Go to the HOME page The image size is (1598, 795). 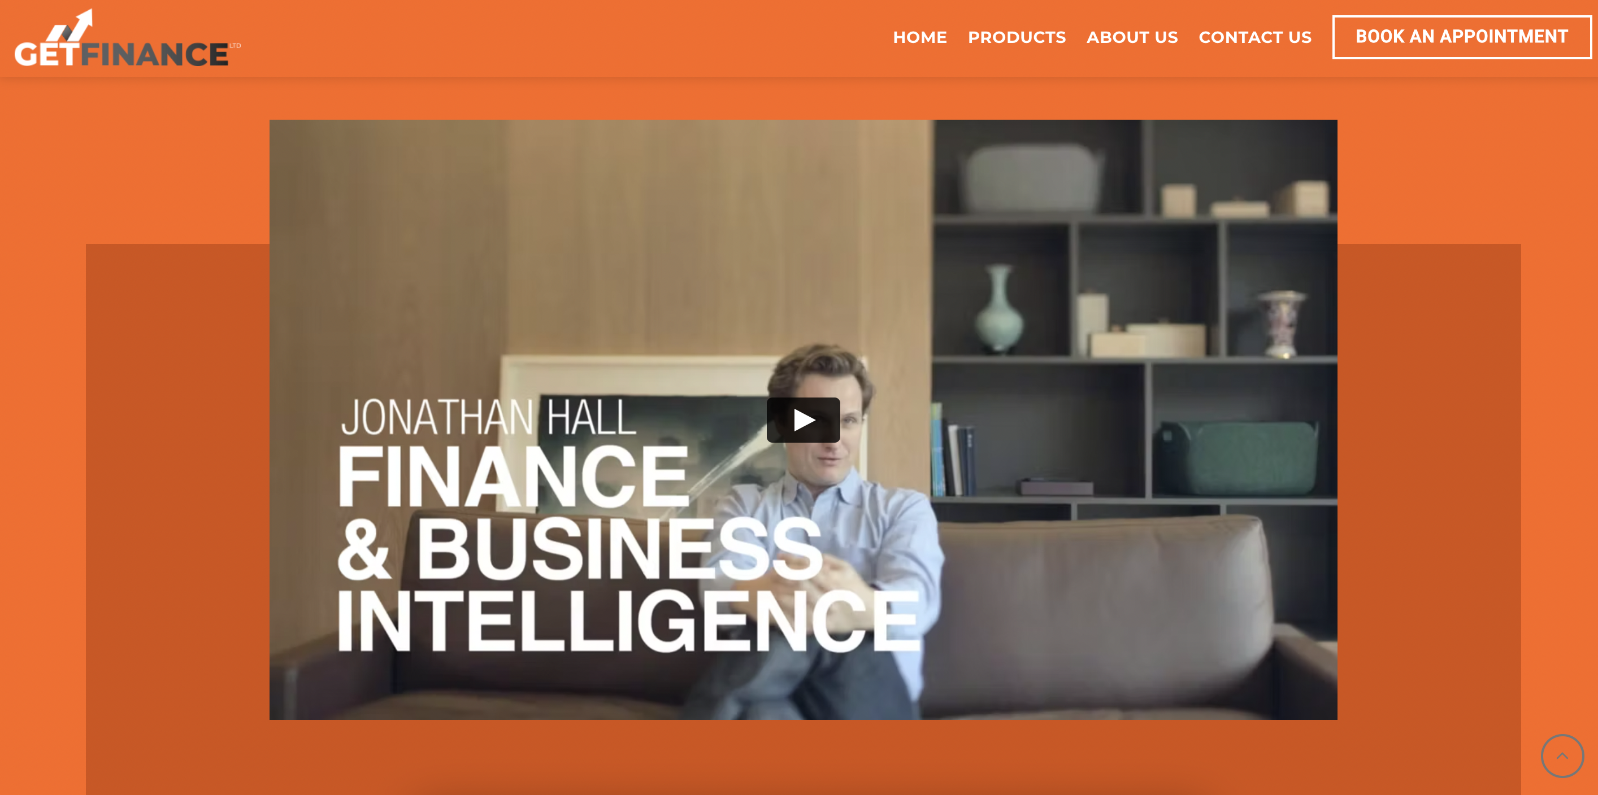919,37
